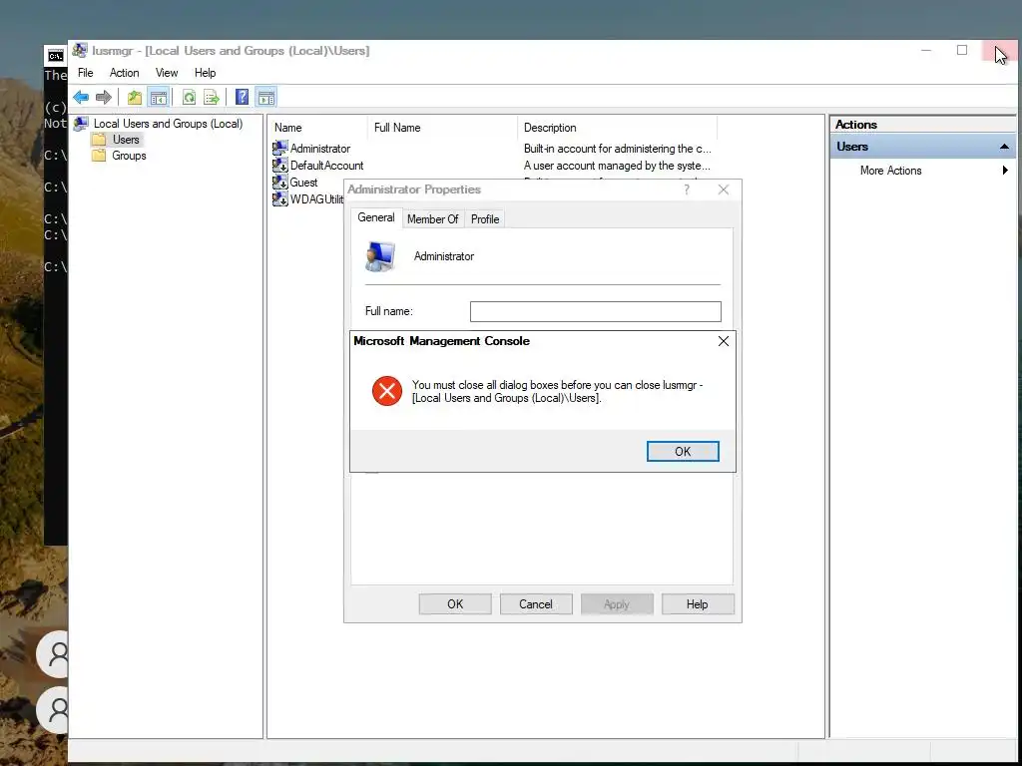Image resolution: width=1022 pixels, height=766 pixels.
Task: Maximize the lusmgr window
Action: [961, 50]
